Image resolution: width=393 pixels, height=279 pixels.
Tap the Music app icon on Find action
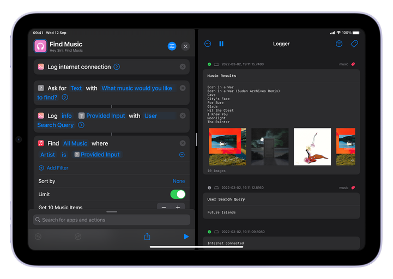tap(41, 143)
